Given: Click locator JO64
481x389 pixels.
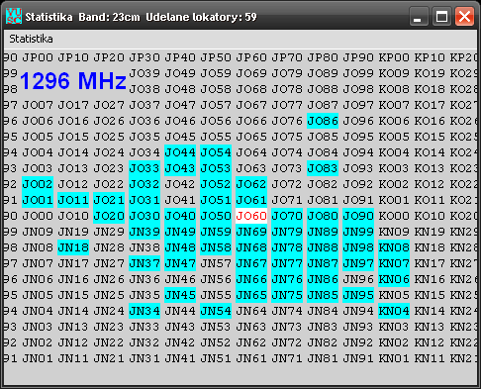Looking at the screenshot, I should point(251,152).
